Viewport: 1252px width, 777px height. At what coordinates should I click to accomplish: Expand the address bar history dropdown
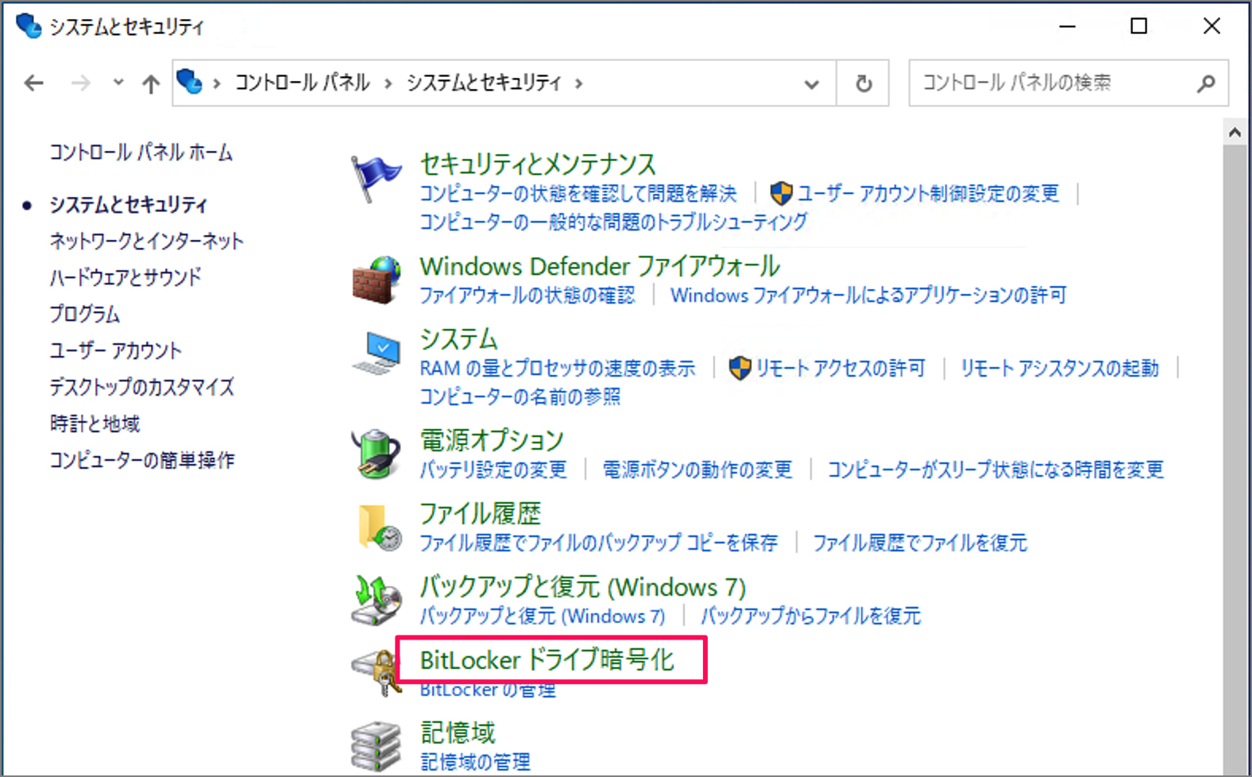click(x=811, y=83)
